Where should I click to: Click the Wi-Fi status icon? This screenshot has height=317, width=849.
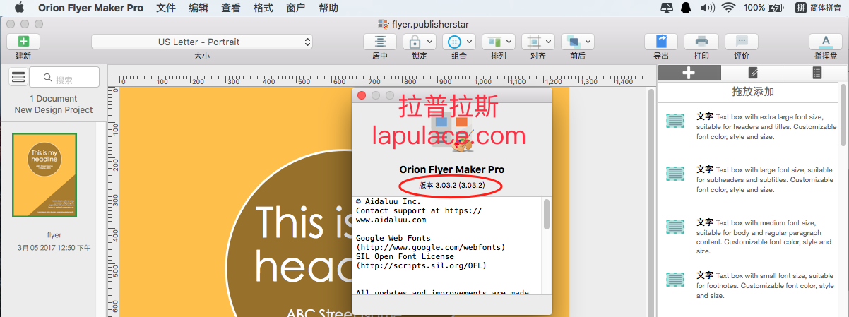pos(728,8)
